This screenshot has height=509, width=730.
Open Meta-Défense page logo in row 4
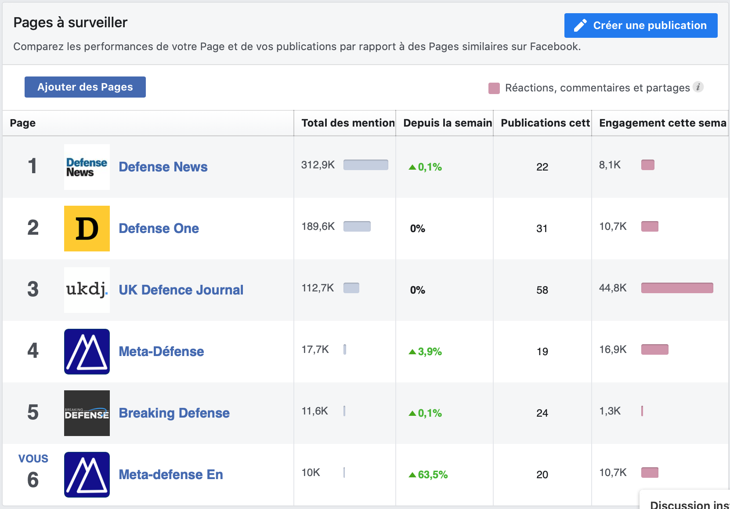[x=87, y=352]
